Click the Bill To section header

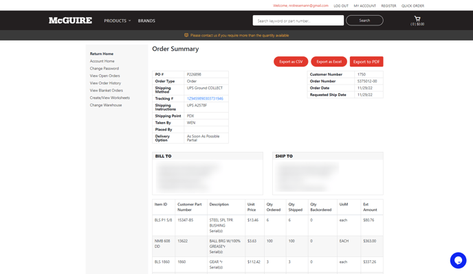tap(163, 156)
